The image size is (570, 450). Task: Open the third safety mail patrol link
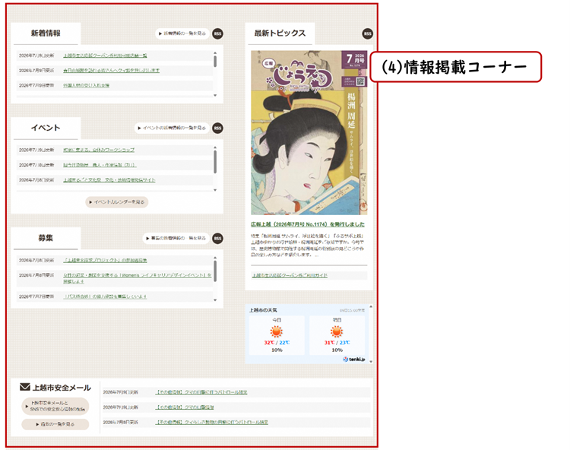[x=212, y=422]
